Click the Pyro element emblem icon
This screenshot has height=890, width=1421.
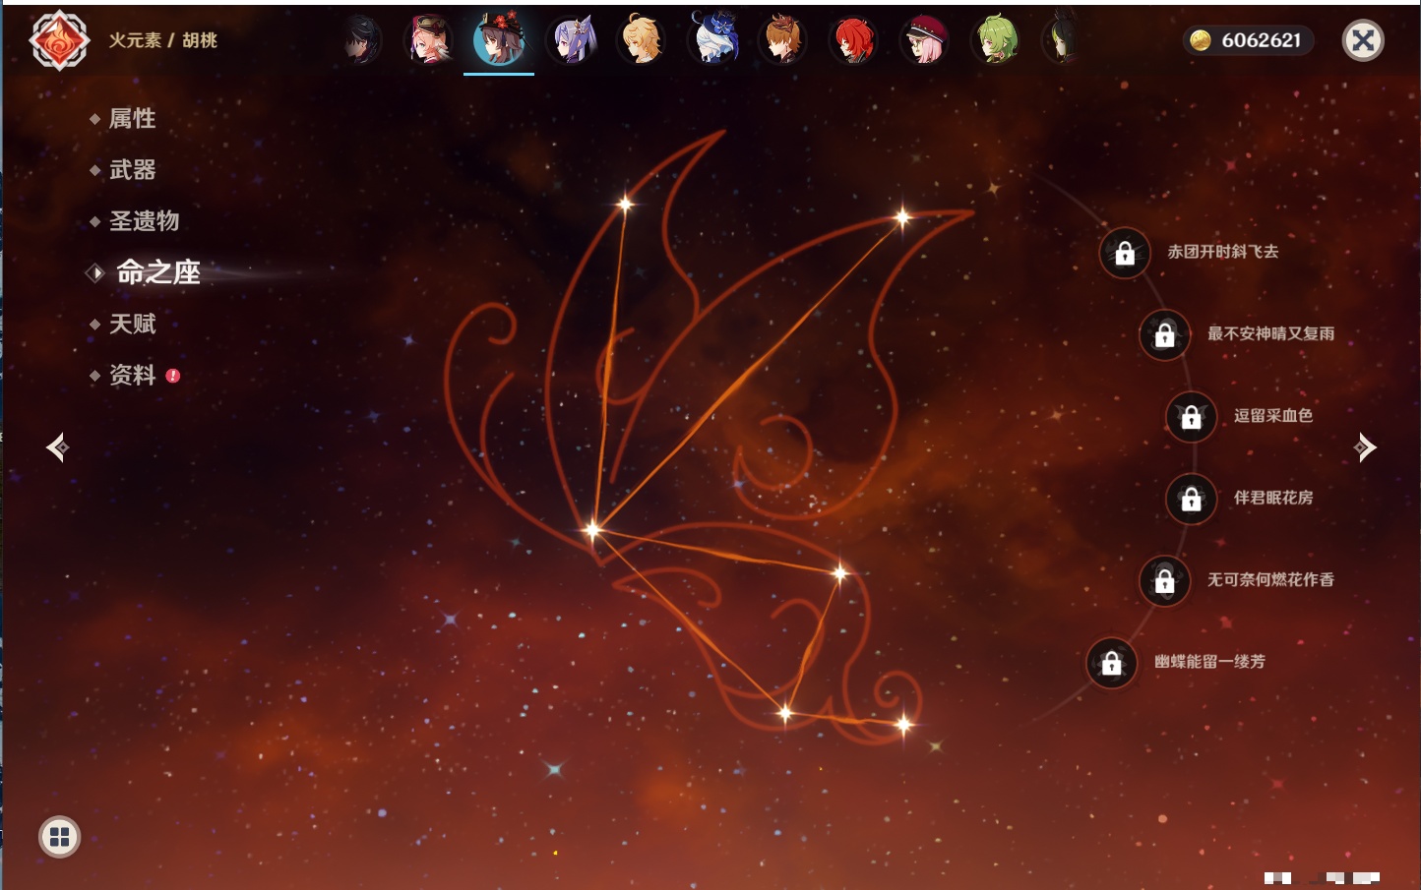tap(60, 40)
